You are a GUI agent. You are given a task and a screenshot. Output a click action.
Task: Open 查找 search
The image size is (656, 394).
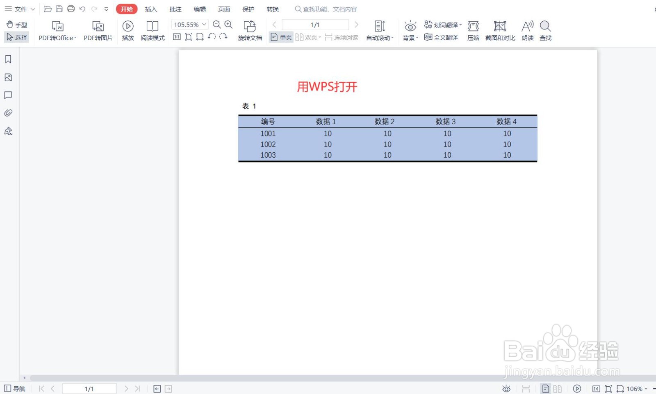(545, 30)
